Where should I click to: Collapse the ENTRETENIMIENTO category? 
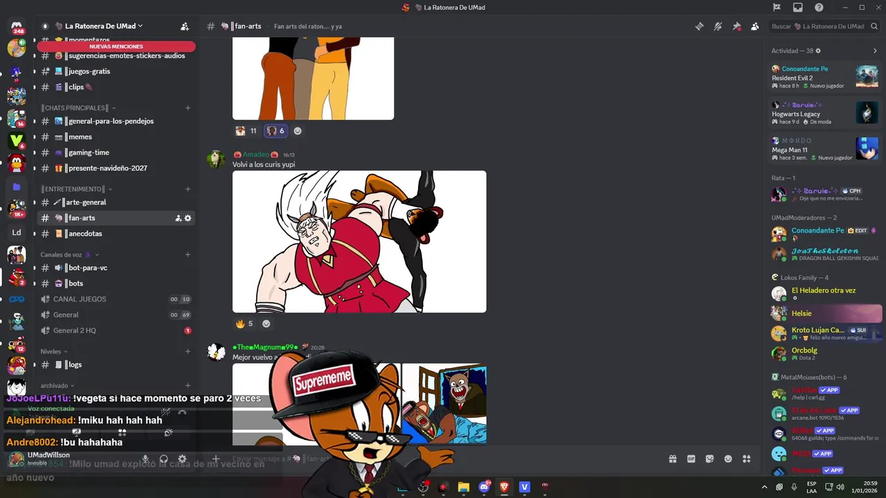[x=76, y=189]
